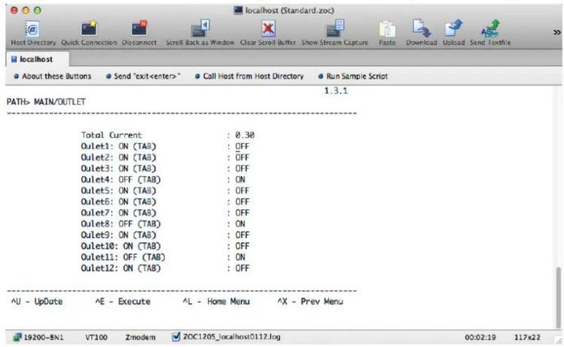Click the Oulet6: ON (TAB) row
The image size is (564, 347).
click(x=118, y=202)
